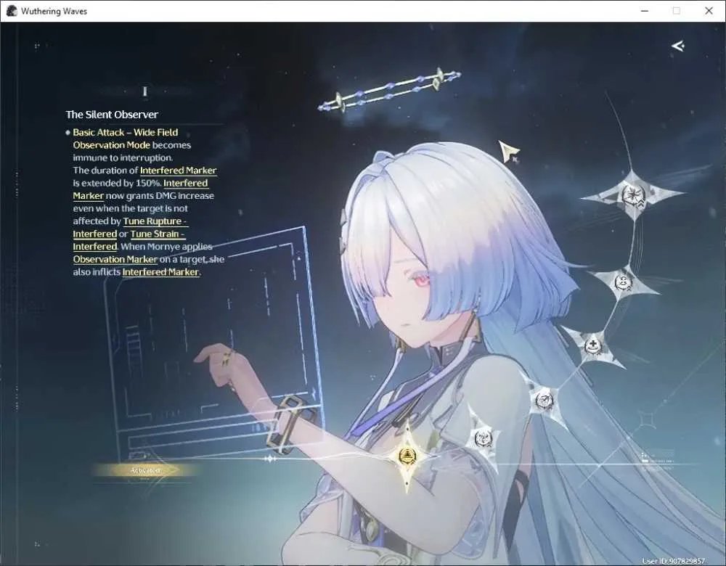Choose the chain node directly below the plus-cross node
The image size is (726, 566).
point(544,399)
